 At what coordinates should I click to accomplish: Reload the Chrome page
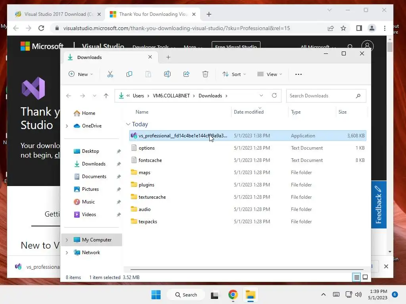(x=41, y=28)
